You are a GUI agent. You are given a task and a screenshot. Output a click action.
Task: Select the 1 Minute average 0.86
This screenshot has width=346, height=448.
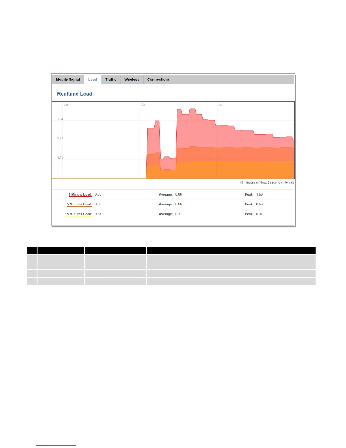point(178,195)
